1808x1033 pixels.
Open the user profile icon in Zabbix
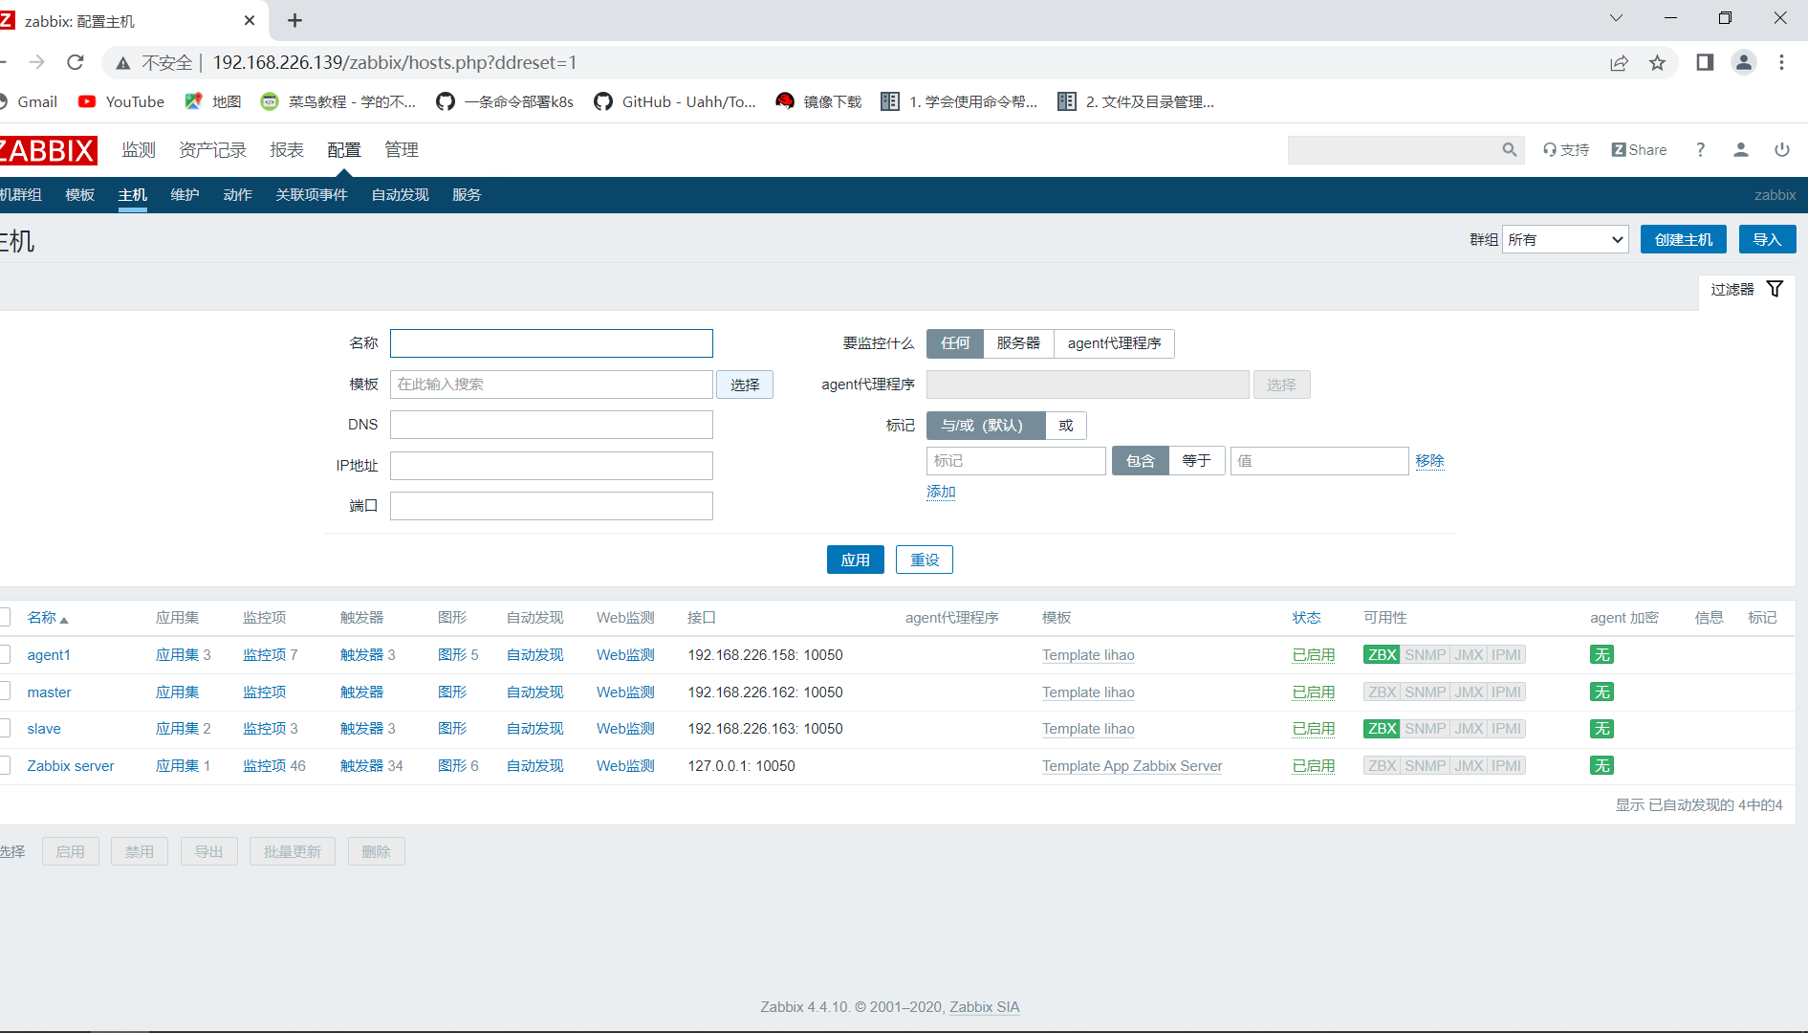pos(1741,150)
